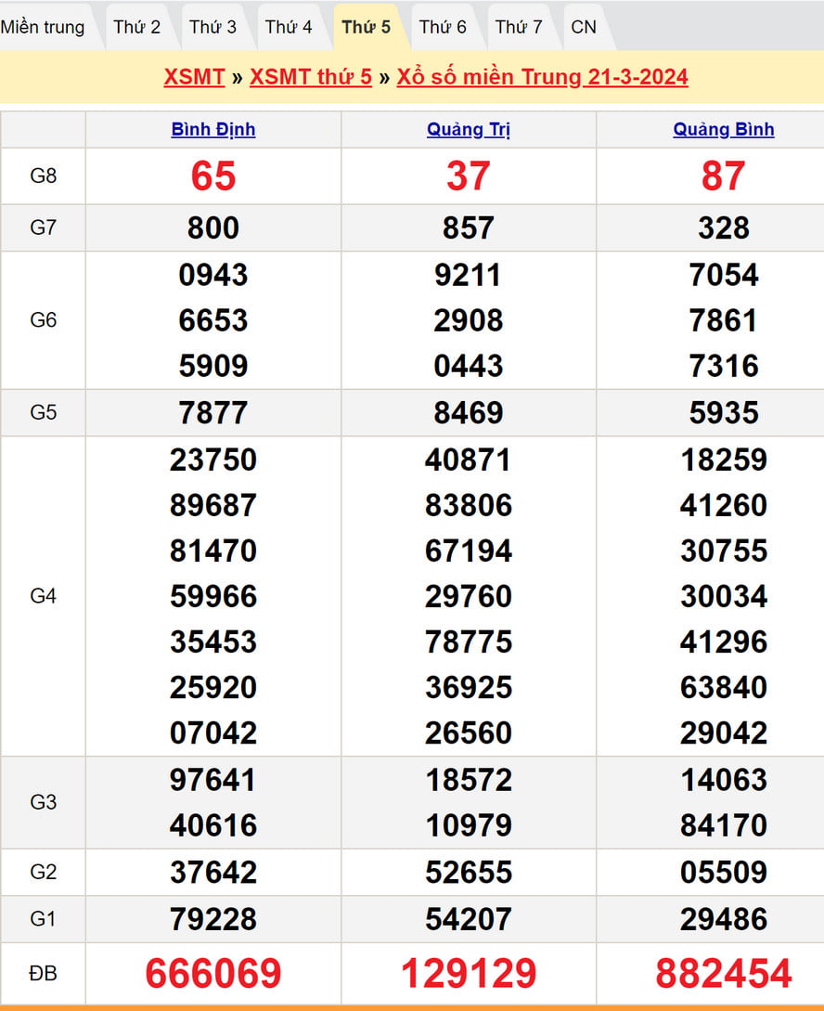Click Quảng Bình special prize number 882454

[x=724, y=973]
